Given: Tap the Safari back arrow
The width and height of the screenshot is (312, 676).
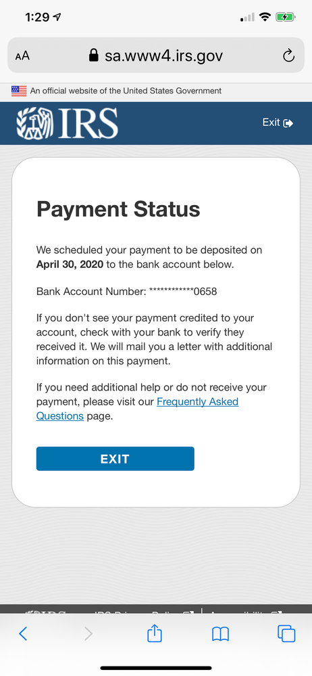Looking at the screenshot, I should (23, 633).
